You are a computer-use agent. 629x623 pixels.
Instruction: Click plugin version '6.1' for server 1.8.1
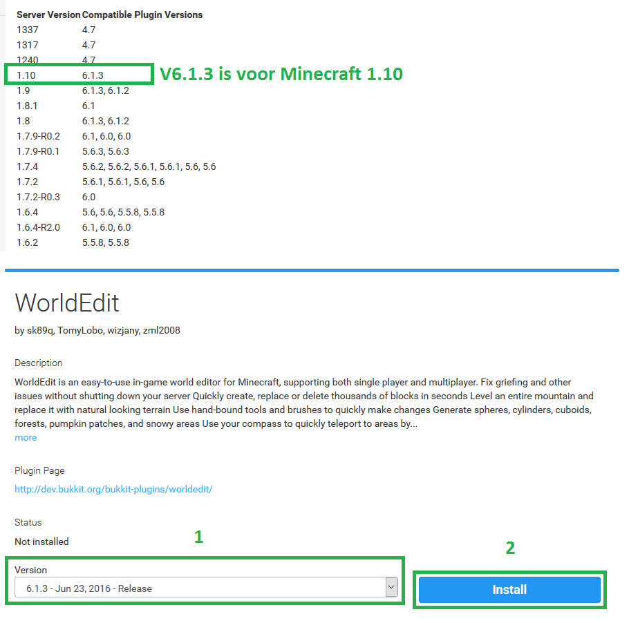tap(88, 106)
